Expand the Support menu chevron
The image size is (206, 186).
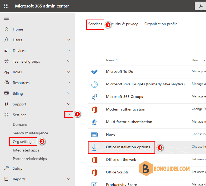point(69,104)
